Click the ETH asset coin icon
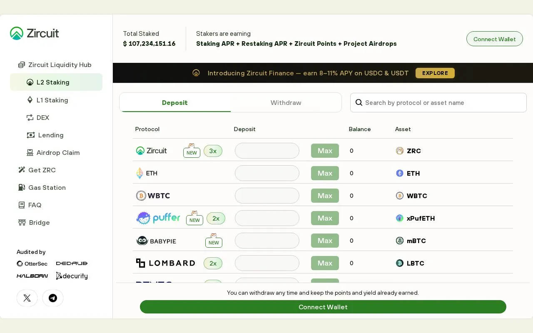 click(400, 173)
